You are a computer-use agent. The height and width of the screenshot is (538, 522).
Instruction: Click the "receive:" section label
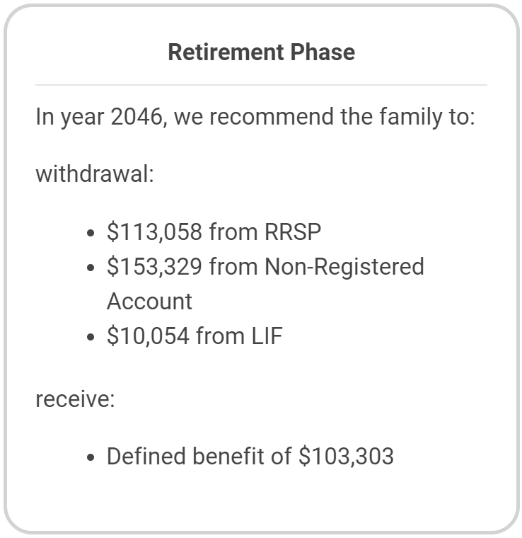point(75,399)
